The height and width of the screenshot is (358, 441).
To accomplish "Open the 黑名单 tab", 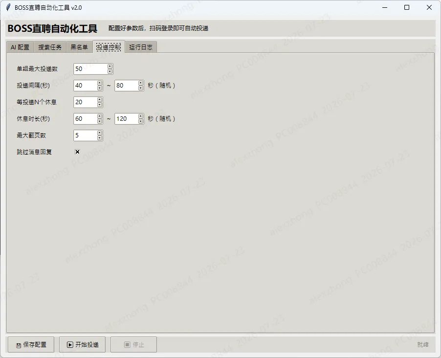I will coord(79,47).
